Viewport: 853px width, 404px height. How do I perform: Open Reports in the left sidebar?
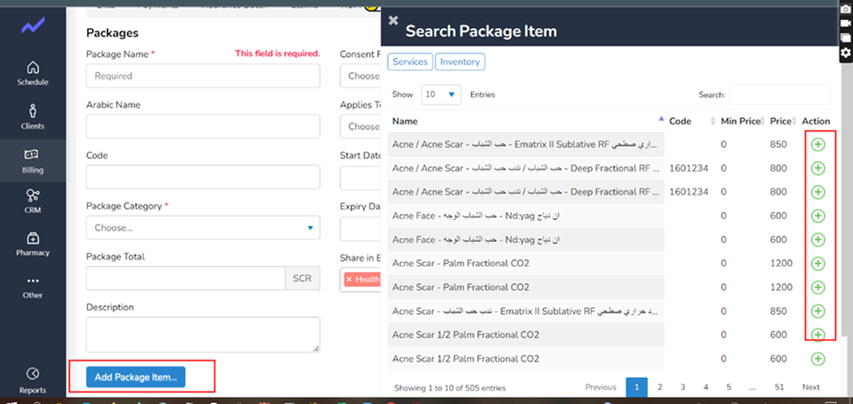[33, 380]
